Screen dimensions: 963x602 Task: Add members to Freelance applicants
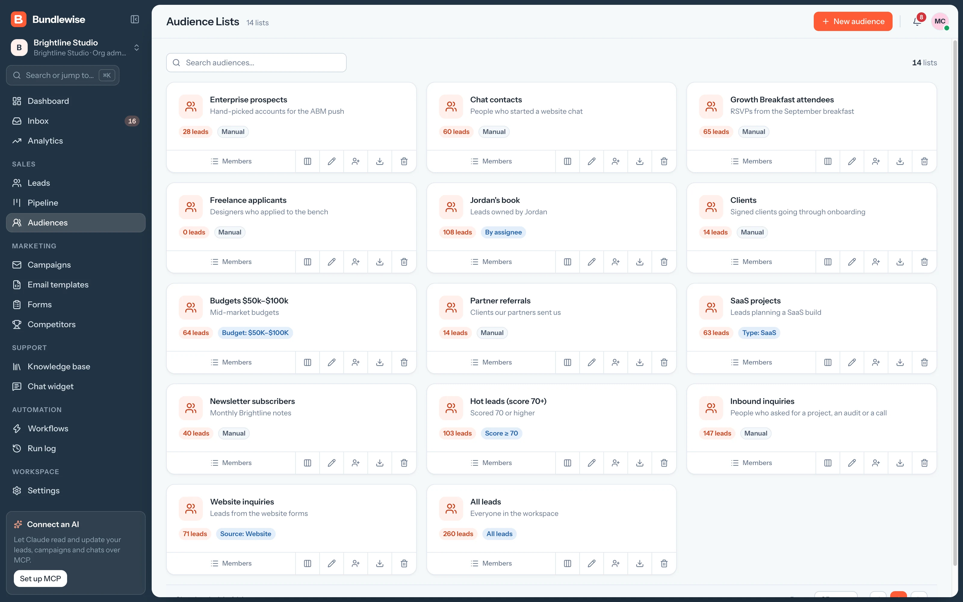click(356, 262)
